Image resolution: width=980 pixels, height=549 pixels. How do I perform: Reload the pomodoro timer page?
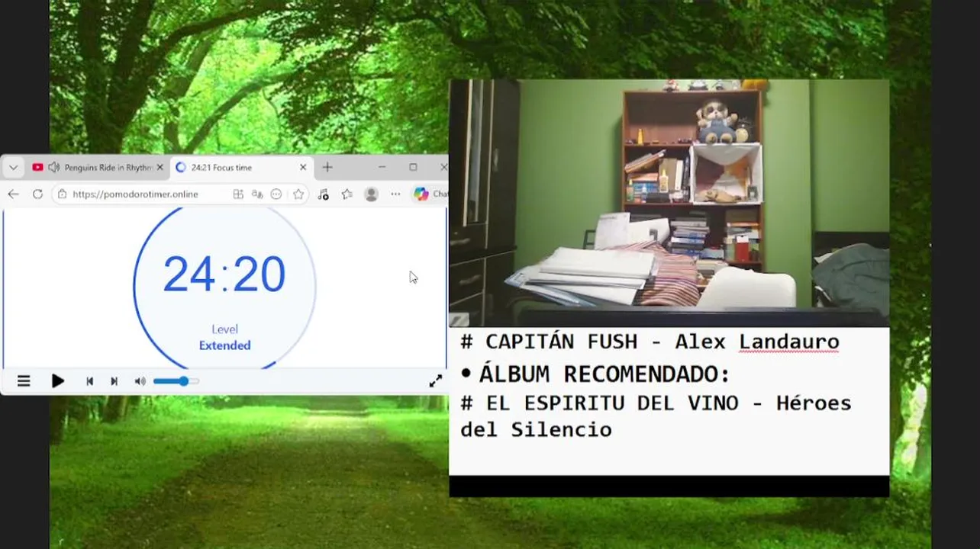click(37, 194)
